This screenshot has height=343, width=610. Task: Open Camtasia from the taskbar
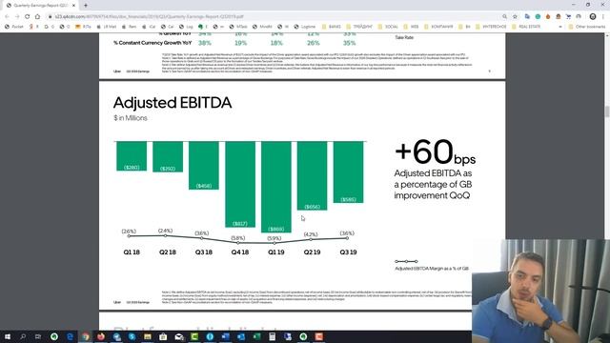point(194,336)
